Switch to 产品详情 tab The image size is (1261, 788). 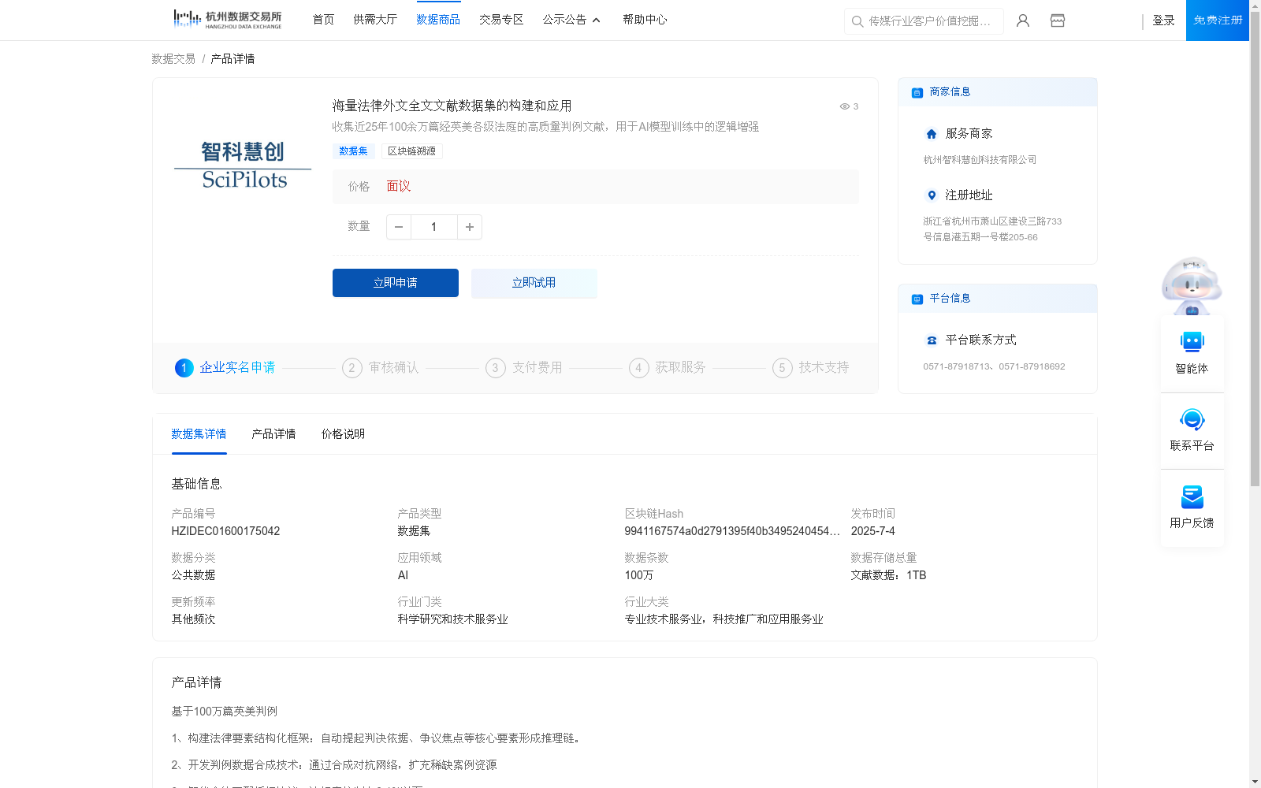[x=273, y=434]
